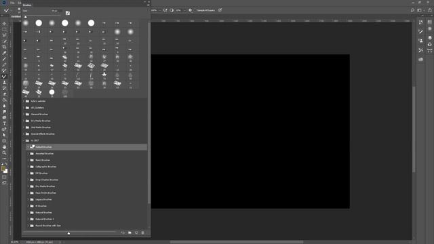Screen dimensions: 434x244
Task: Open the Paths panel icon
Action: (429, 51)
